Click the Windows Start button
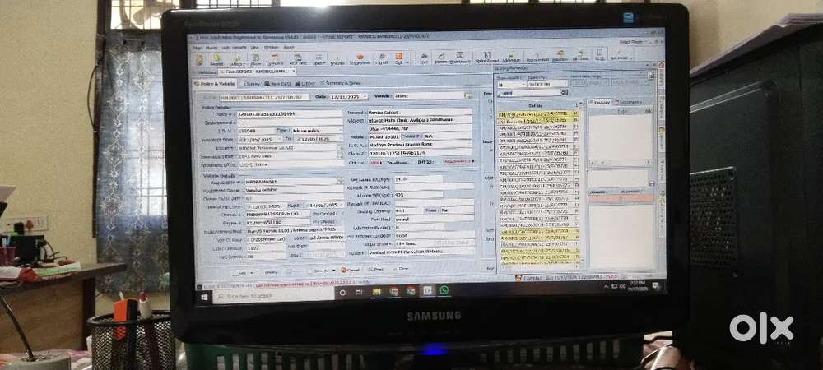Viewport: 823px width, 370px height. (204, 297)
